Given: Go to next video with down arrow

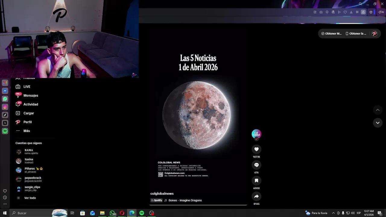Looking at the screenshot, I should pyautogui.click(x=378, y=123).
